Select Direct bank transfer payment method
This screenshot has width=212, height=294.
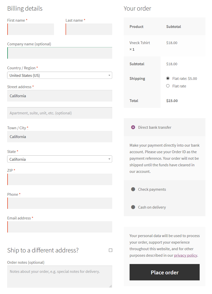[x=133, y=127]
